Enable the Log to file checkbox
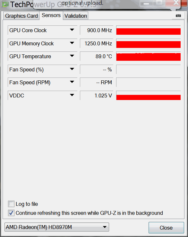The height and width of the screenshot is (237, 188). click(11, 204)
